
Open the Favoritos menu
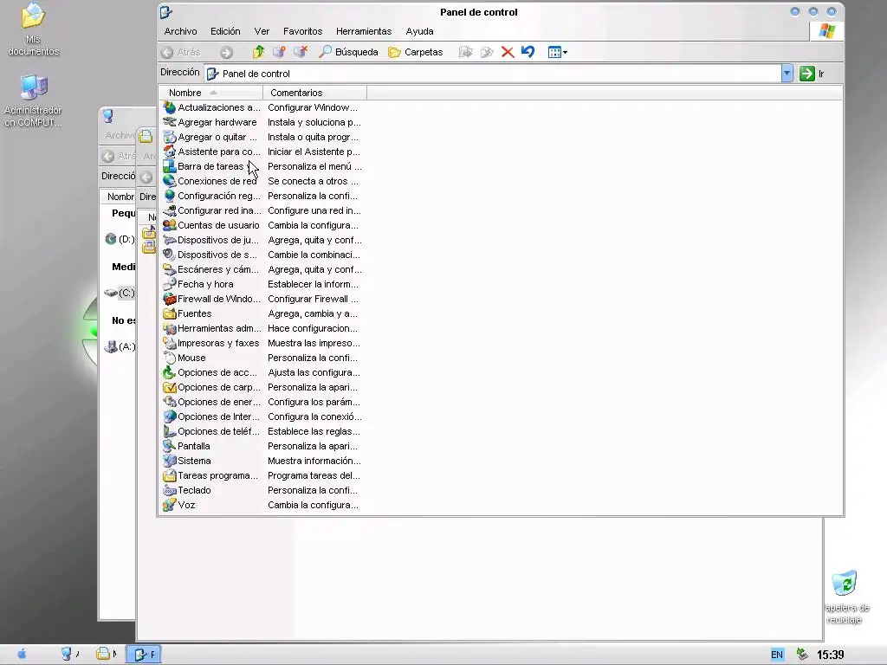coord(302,32)
